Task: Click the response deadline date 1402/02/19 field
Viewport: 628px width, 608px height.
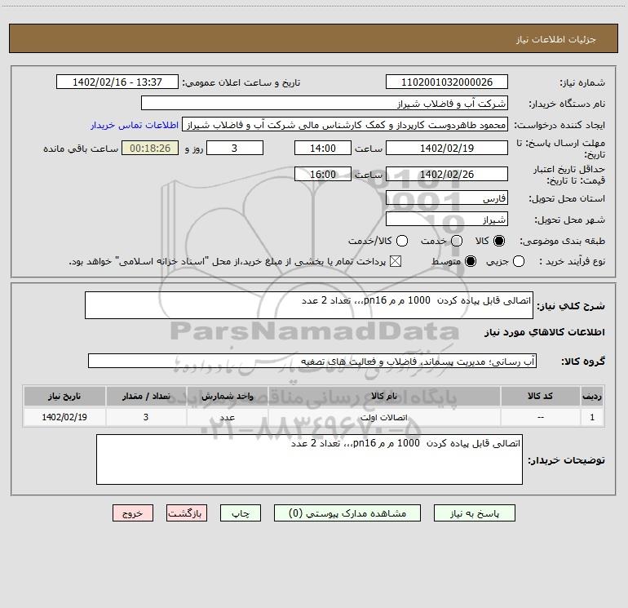Action: pos(447,148)
